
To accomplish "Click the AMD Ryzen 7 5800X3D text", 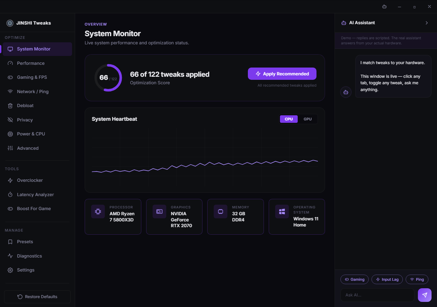I will pyautogui.click(x=122, y=217).
